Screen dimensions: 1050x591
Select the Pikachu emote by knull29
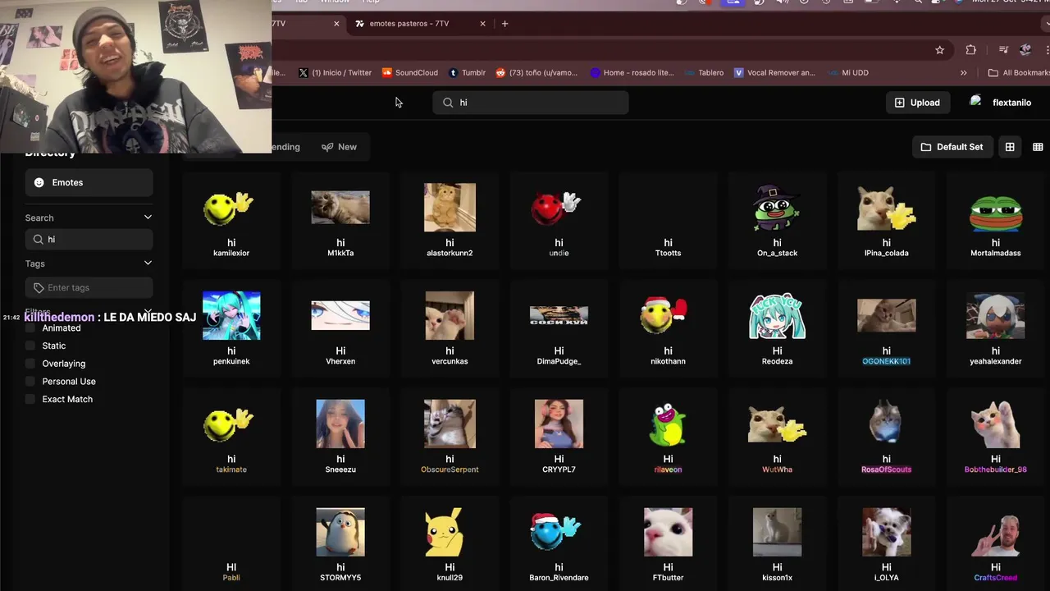(445, 532)
